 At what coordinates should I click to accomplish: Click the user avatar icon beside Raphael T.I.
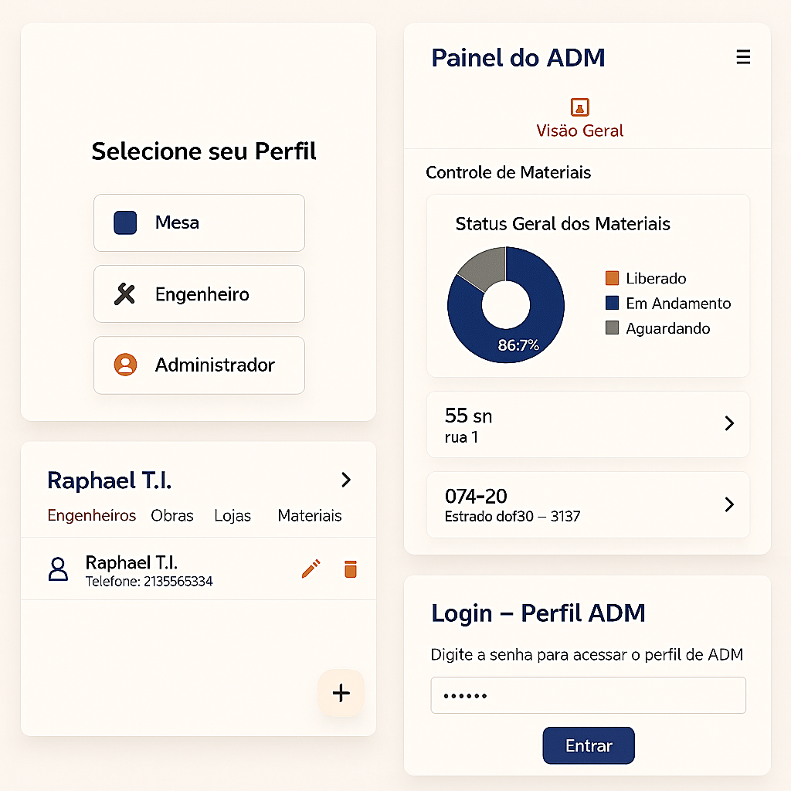pos(58,569)
